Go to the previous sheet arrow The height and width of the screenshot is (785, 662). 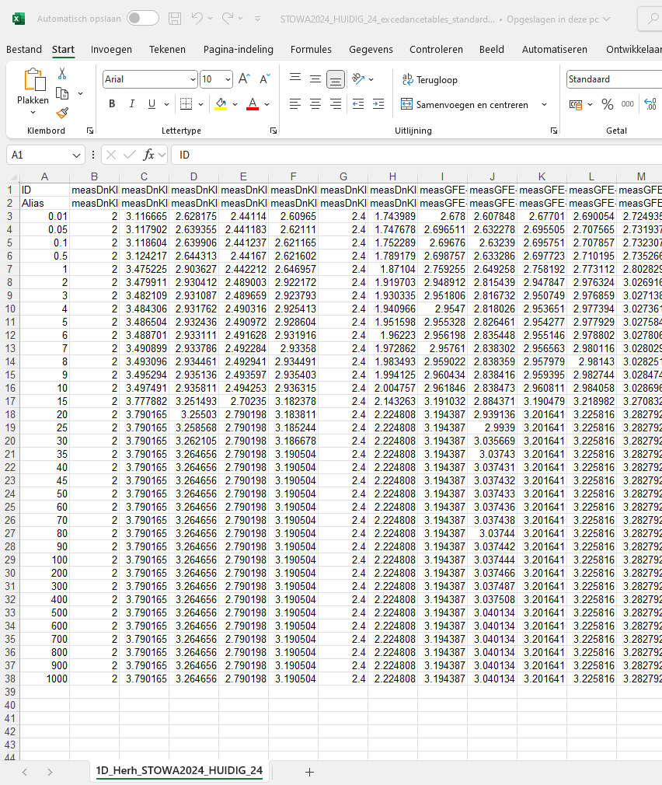25,772
